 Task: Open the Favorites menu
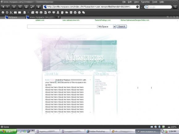pyautogui.click(x=145, y=2)
